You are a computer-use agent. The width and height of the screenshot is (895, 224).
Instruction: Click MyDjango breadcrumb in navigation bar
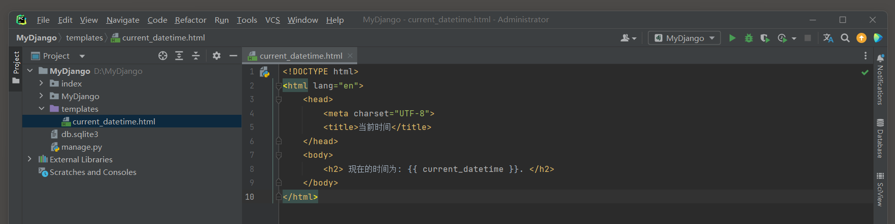click(37, 38)
